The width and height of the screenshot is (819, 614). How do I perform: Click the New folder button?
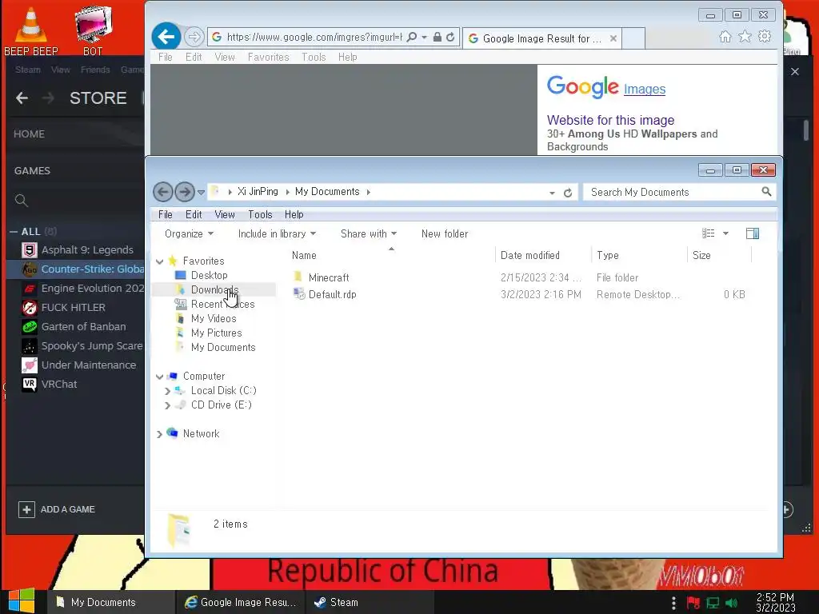point(445,234)
